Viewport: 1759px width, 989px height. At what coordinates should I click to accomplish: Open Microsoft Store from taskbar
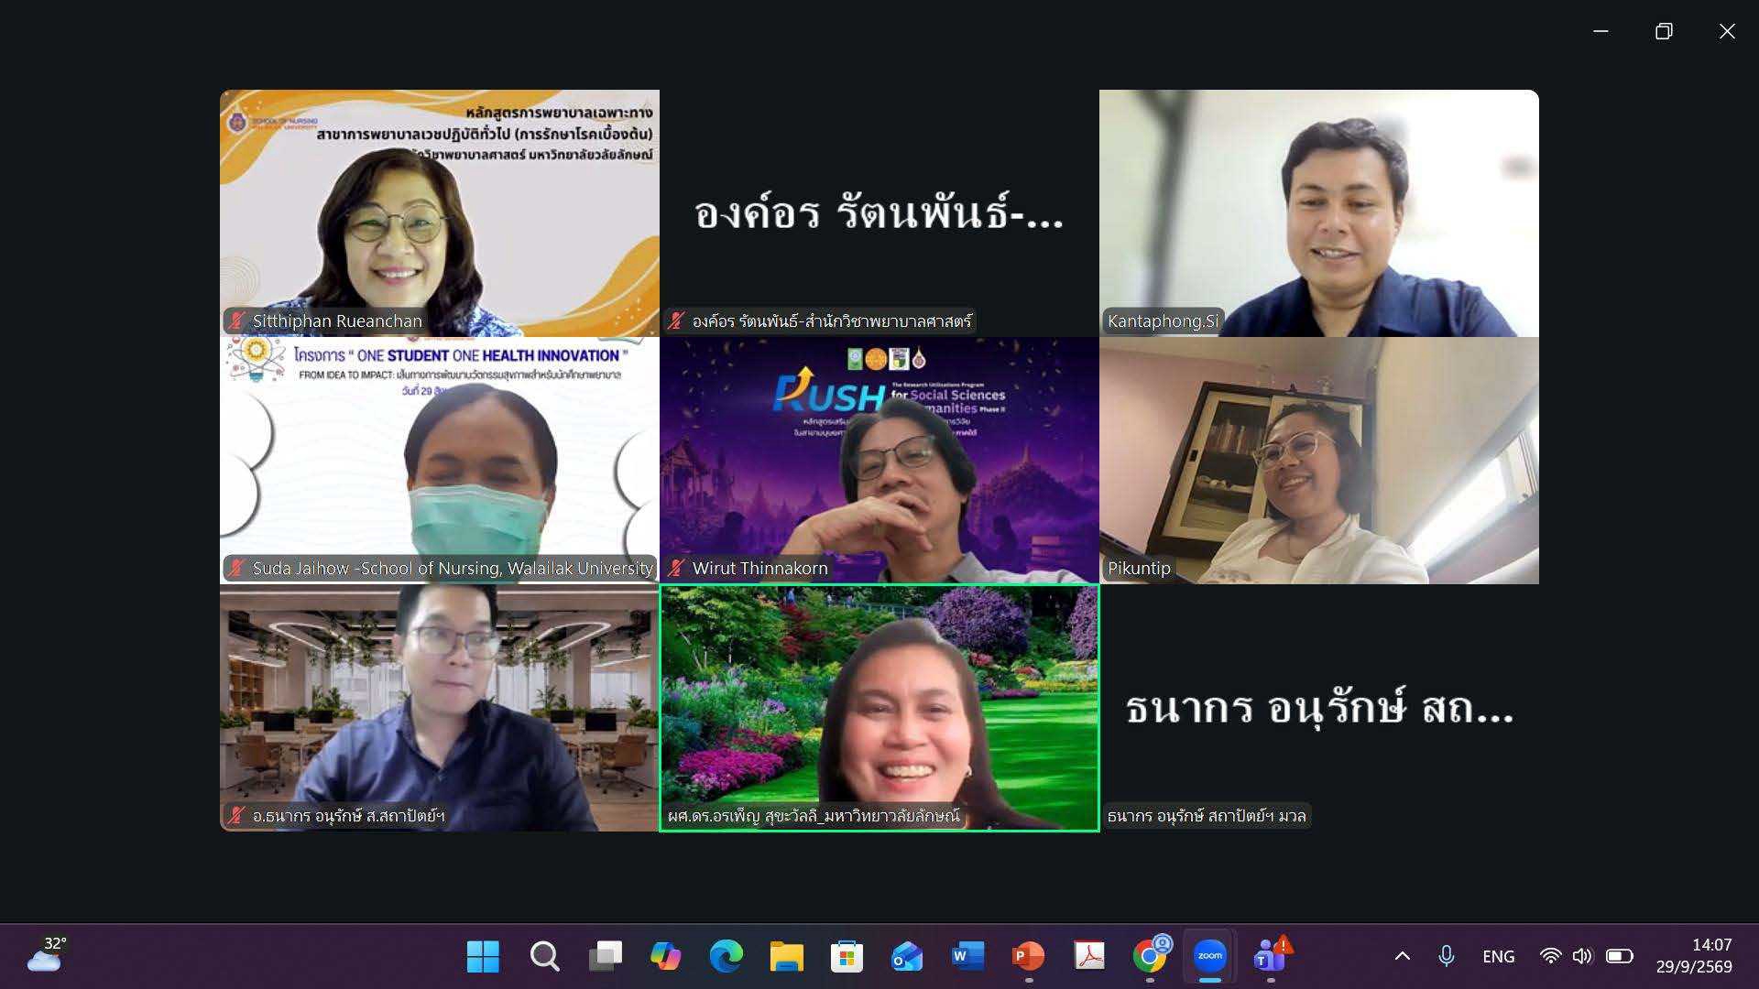[x=847, y=957]
